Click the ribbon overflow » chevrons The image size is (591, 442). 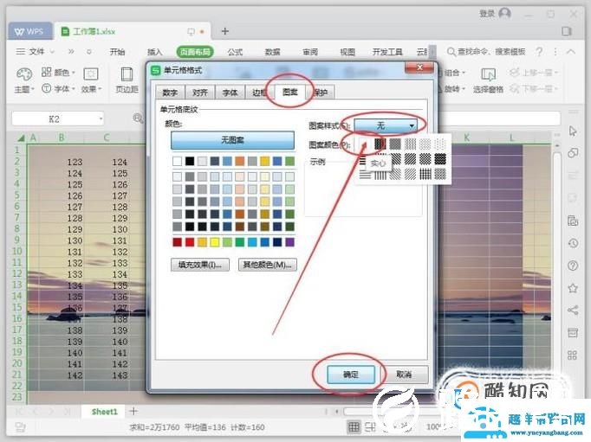(71, 52)
